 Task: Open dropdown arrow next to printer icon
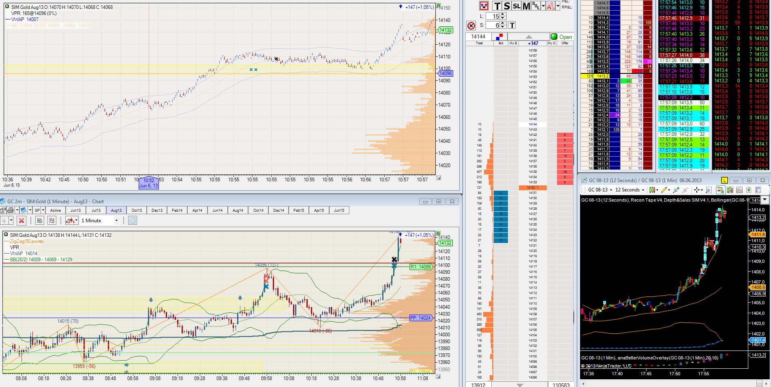click(x=17, y=210)
